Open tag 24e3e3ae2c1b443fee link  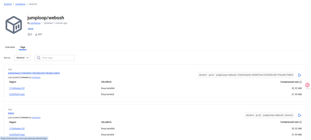click(x=34, y=73)
